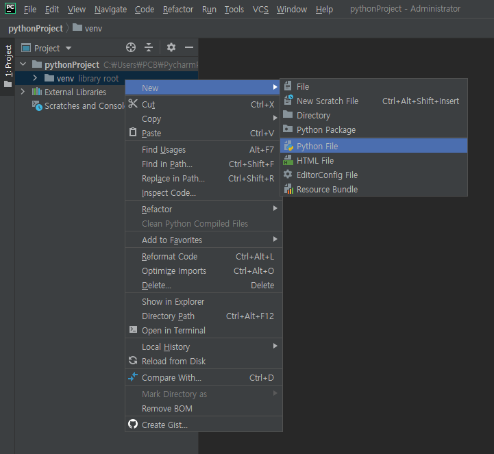Open the Tools menu
Image resolution: width=494 pixels, height=454 pixels.
(234, 10)
